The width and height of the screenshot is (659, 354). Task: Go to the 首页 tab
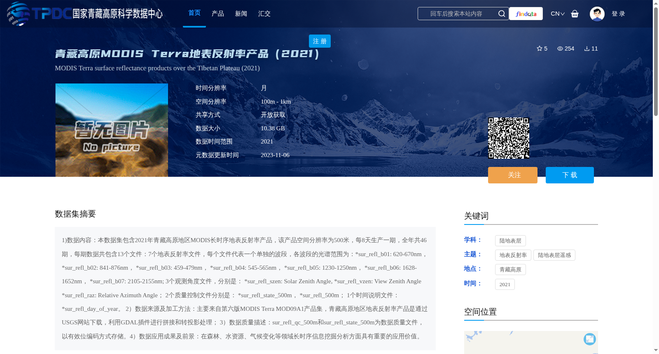[x=194, y=13]
